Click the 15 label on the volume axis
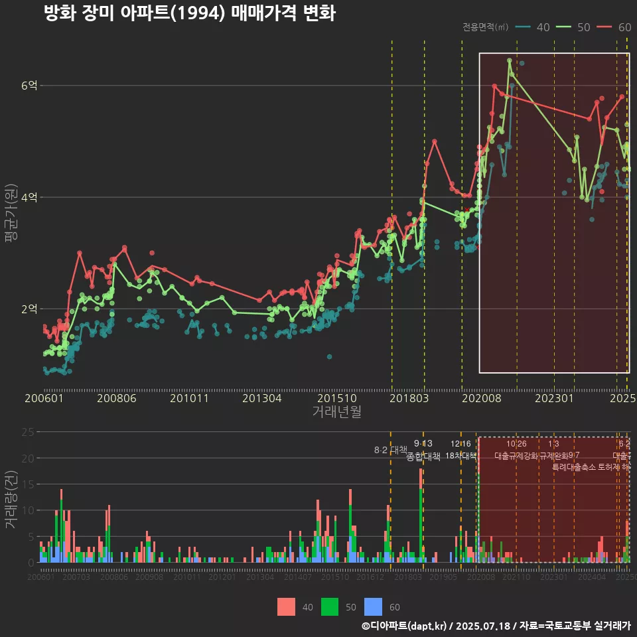 tap(28, 484)
